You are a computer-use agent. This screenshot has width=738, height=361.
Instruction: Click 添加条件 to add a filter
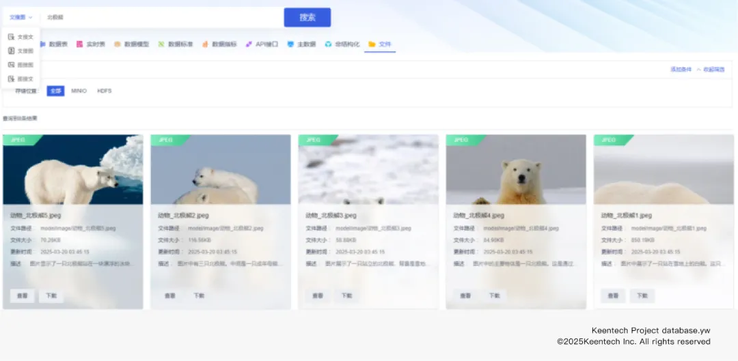[680, 70]
